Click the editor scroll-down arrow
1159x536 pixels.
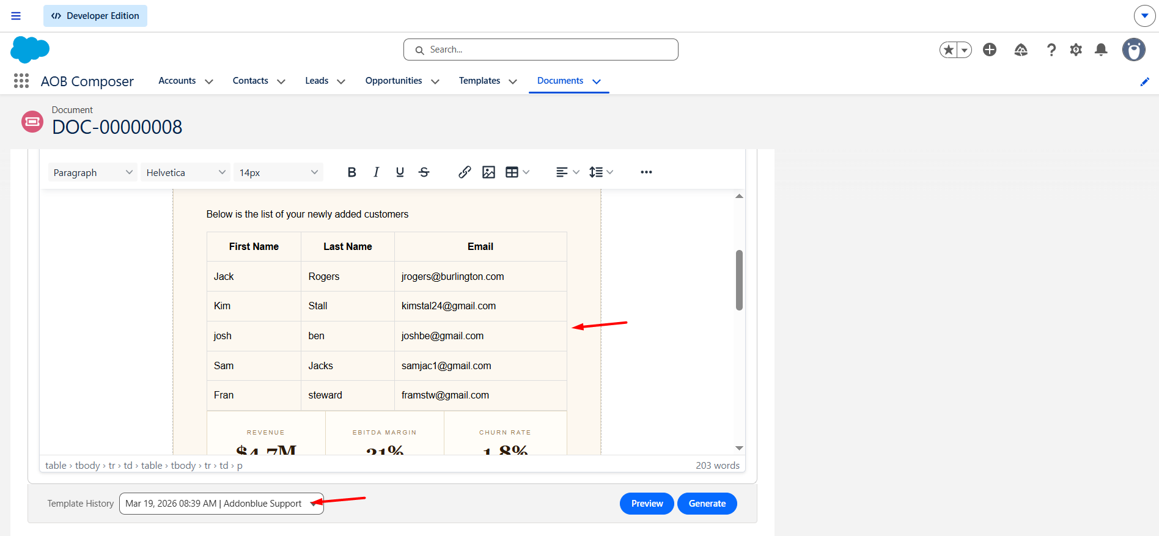point(739,449)
